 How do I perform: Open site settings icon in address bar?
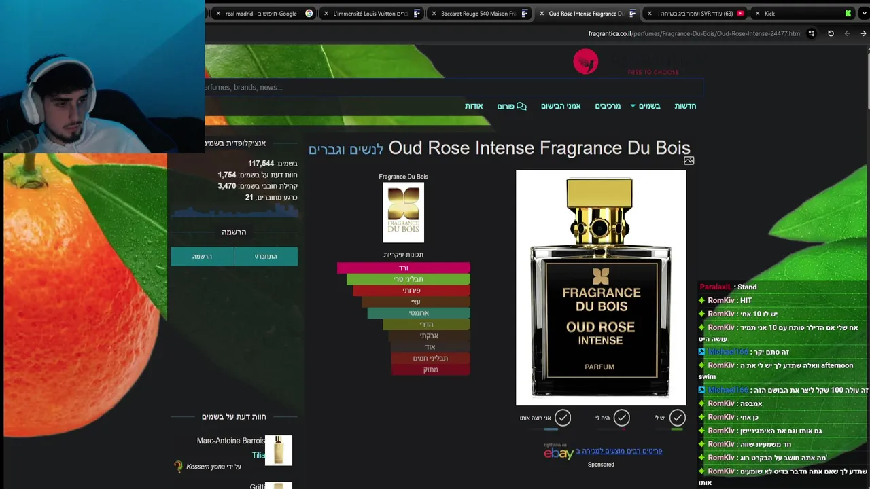pyautogui.click(x=812, y=33)
